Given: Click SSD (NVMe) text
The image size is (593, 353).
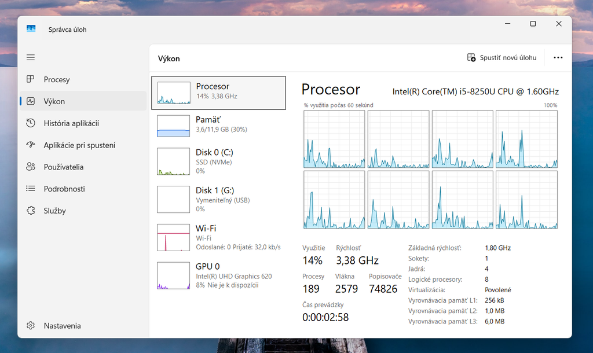Looking at the screenshot, I should click(x=214, y=162).
